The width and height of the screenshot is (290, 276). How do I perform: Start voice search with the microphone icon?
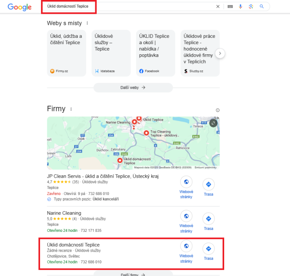coord(240,6)
